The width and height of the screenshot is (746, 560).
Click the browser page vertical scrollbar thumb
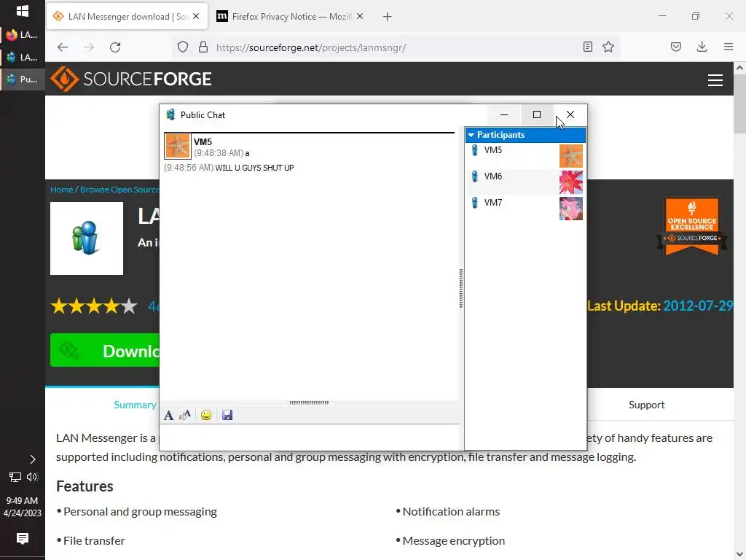pyautogui.click(x=739, y=104)
